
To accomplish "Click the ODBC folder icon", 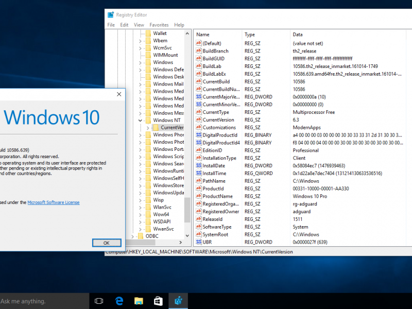I will pyautogui.click(x=141, y=236).
